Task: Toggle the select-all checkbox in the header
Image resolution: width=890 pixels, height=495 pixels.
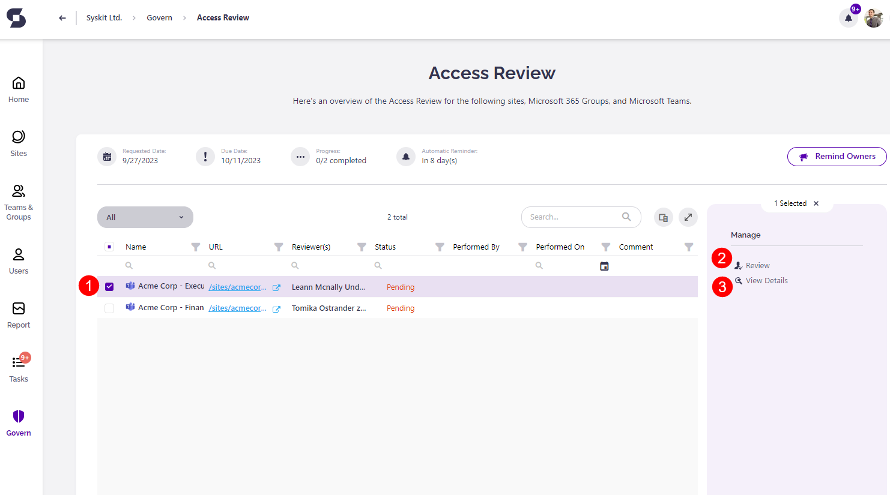Action: [x=109, y=246]
